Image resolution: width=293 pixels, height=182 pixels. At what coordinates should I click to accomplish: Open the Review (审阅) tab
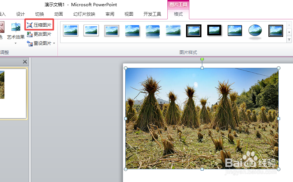(110, 14)
